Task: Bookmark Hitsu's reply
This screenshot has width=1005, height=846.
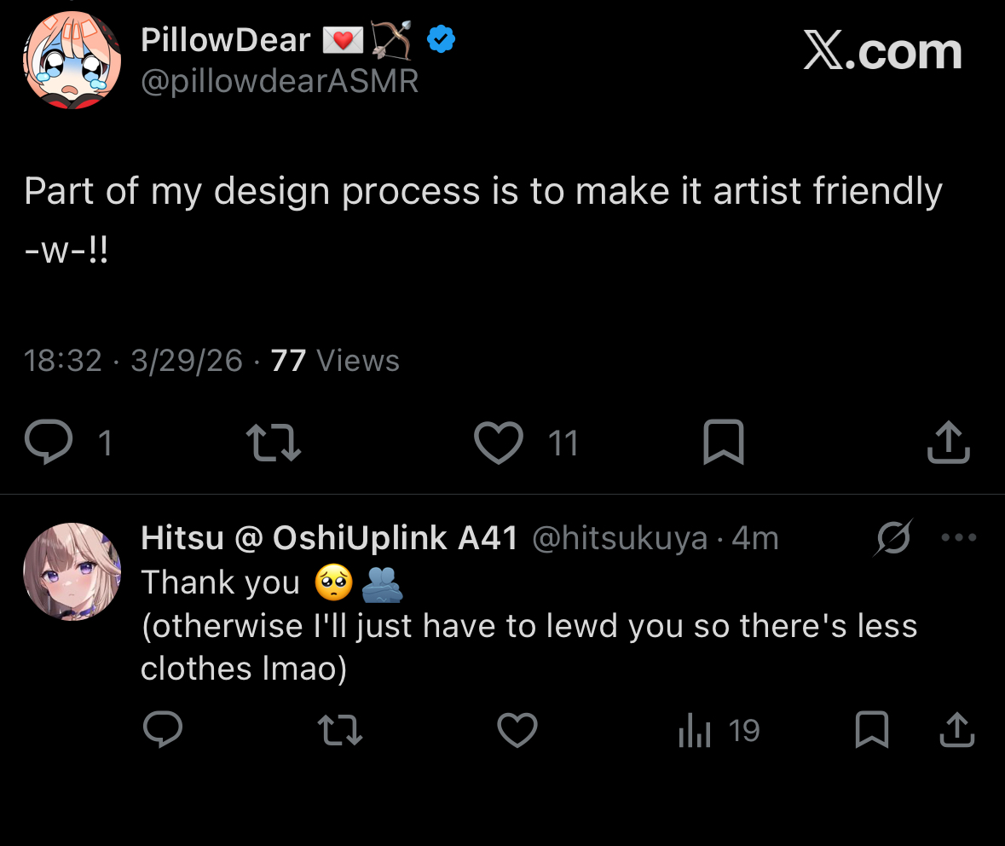Action: (x=871, y=730)
